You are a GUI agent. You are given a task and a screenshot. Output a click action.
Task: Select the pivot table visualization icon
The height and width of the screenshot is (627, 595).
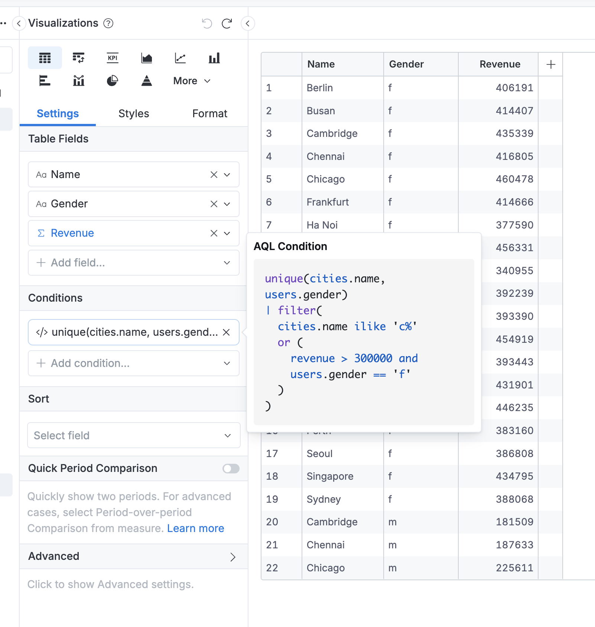point(78,58)
